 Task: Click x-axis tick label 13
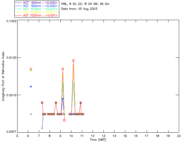[x=103, y=136]
